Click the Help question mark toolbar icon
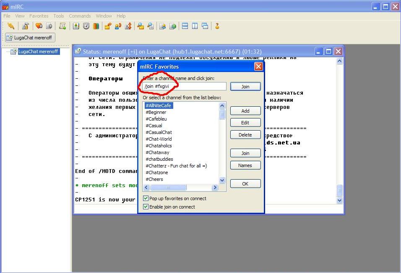Image resolution: width=401 pixels, height=273 pixels. pyautogui.click(x=217, y=26)
